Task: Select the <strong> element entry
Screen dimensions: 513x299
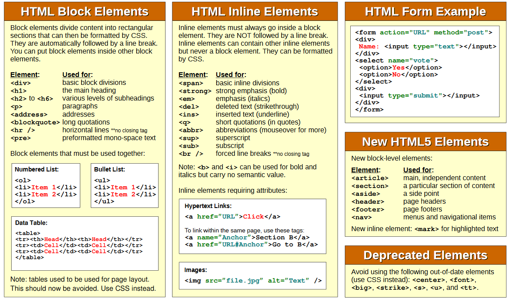Action: coord(195,91)
